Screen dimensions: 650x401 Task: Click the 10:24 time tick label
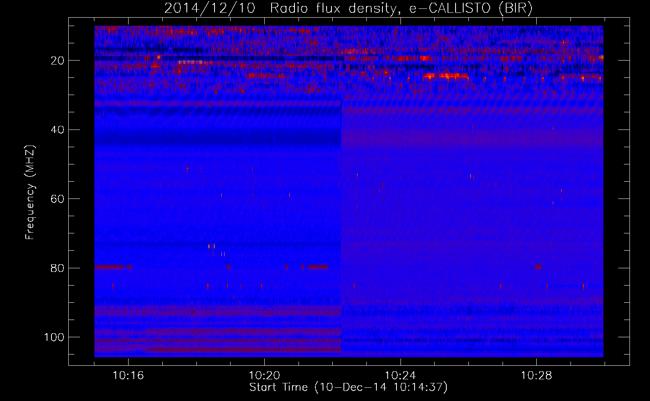point(400,376)
